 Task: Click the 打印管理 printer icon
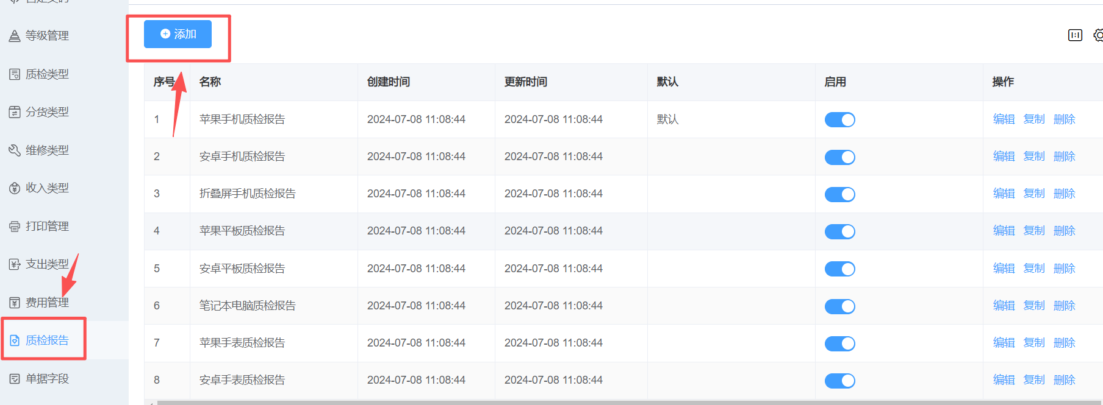tap(15, 227)
